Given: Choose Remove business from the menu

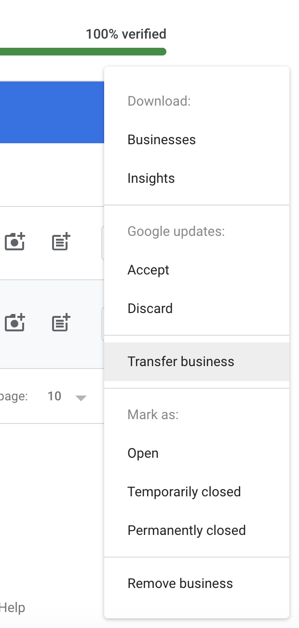Looking at the screenshot, I should coord(180,584).
